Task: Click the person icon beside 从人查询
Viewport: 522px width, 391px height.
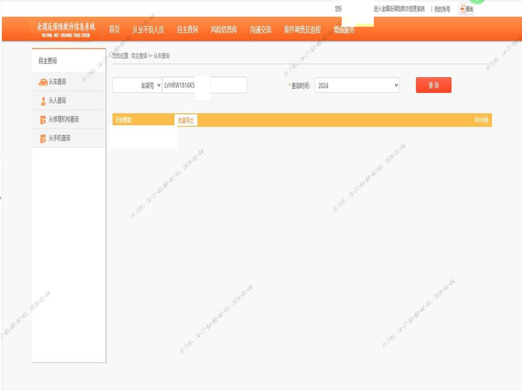Action: [x=43, y=101]
